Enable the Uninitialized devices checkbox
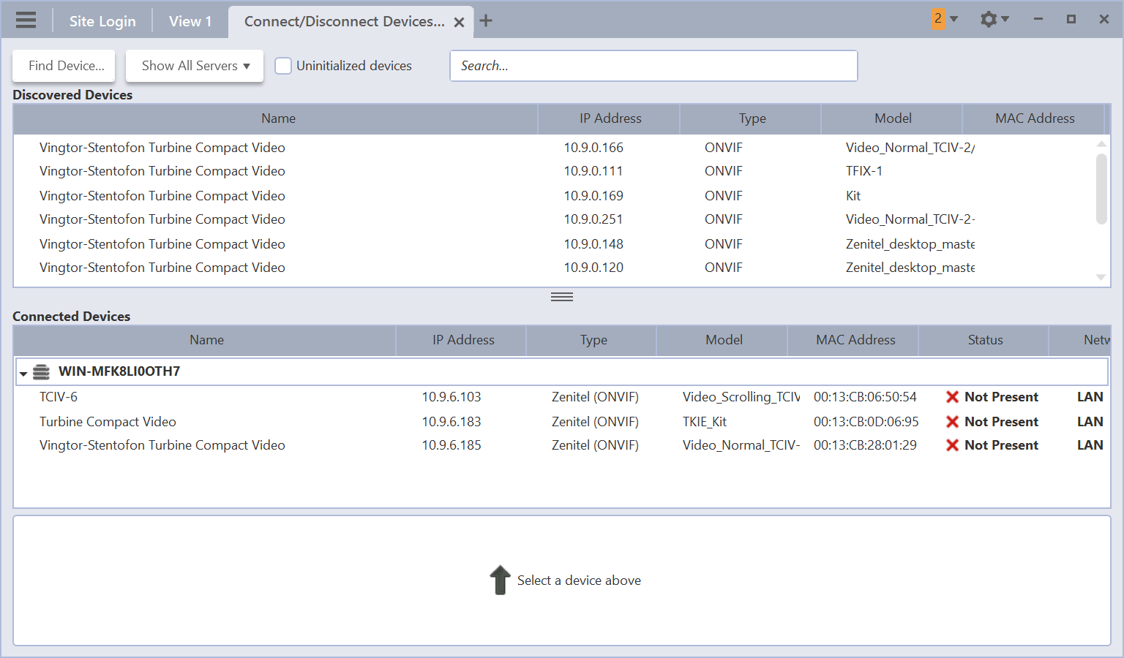The image size is (1124, 658). point(283,66)
